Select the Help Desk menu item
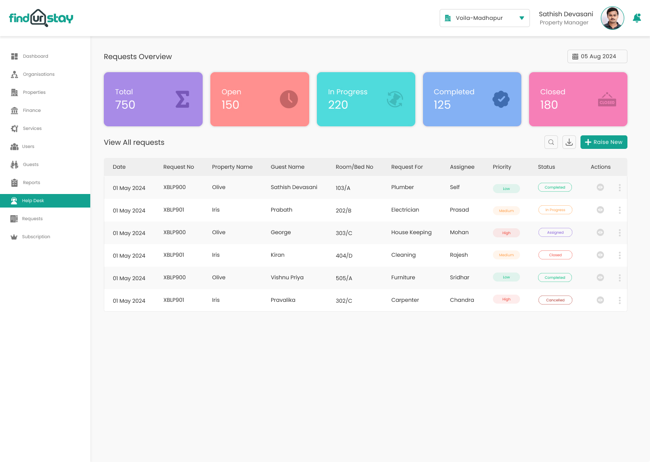 pos(45,201)
